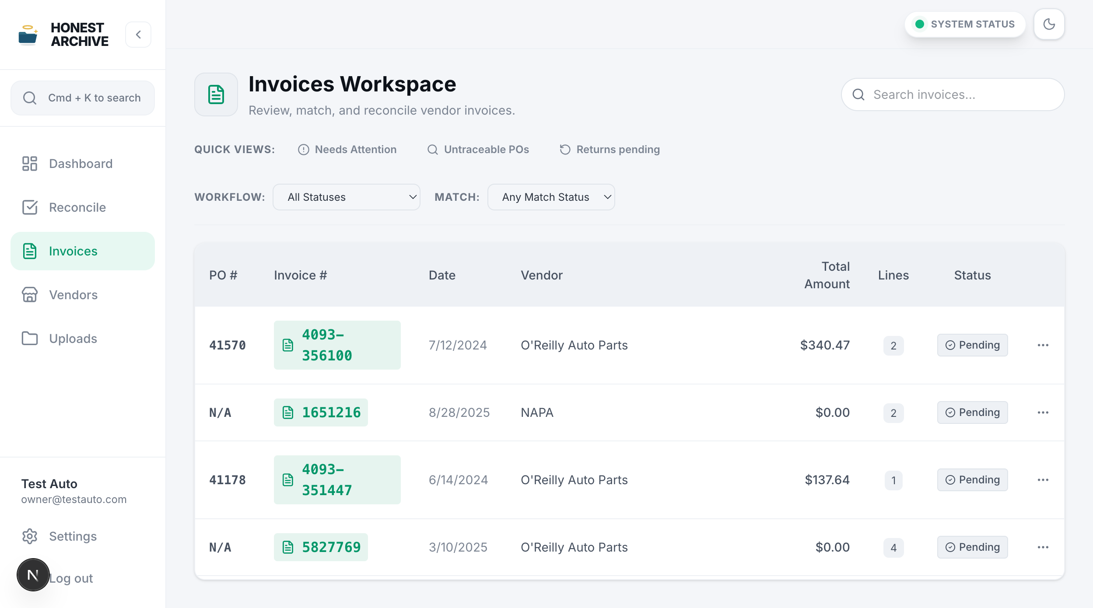Click the Pending status of PO 41178
Screen dimensions: 1093x608
point(973,480)
